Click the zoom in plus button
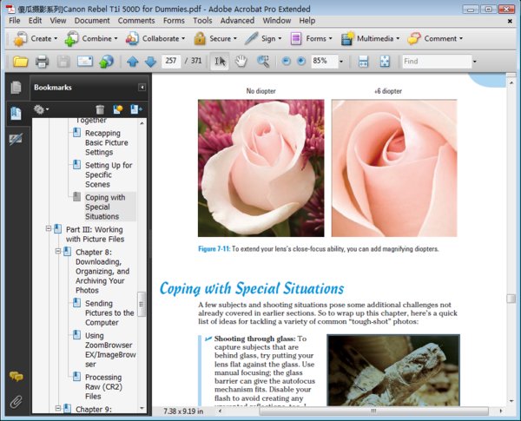 pyautogui.click(x=301, y=61)
